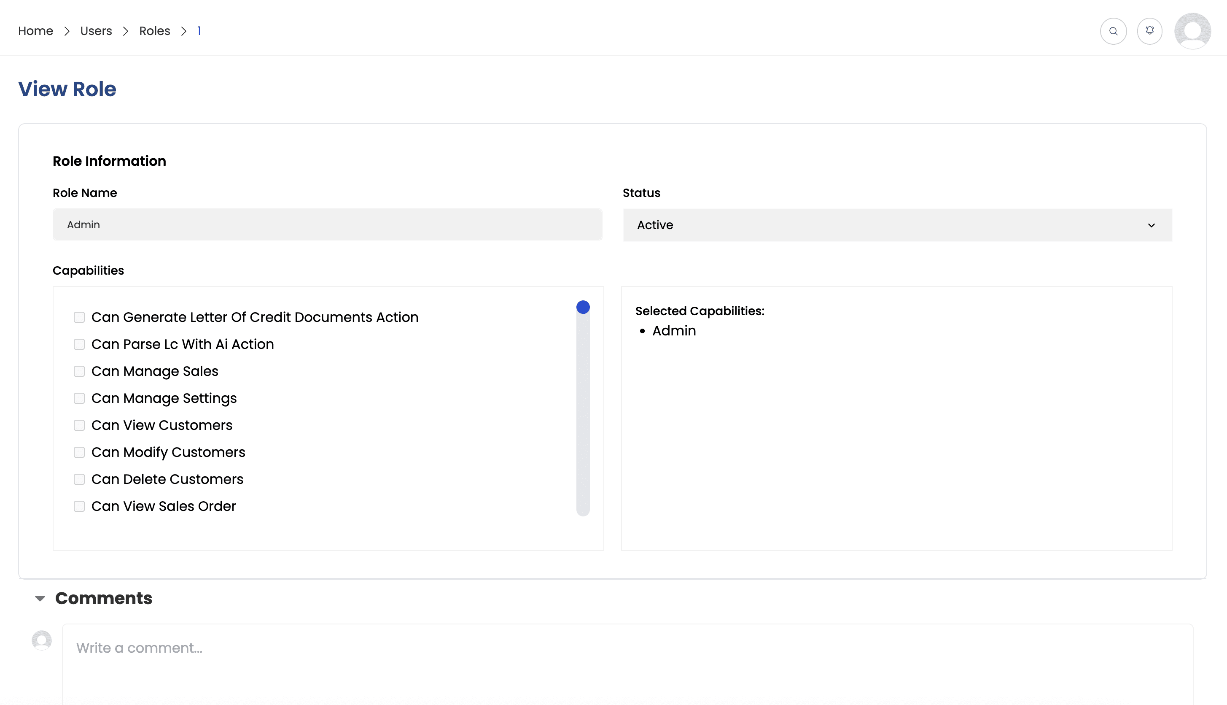Click the Status dropdown chevron arrow
This screenshot has height=705, width=1227.
pyautogui.click(x=1151, y=225)
